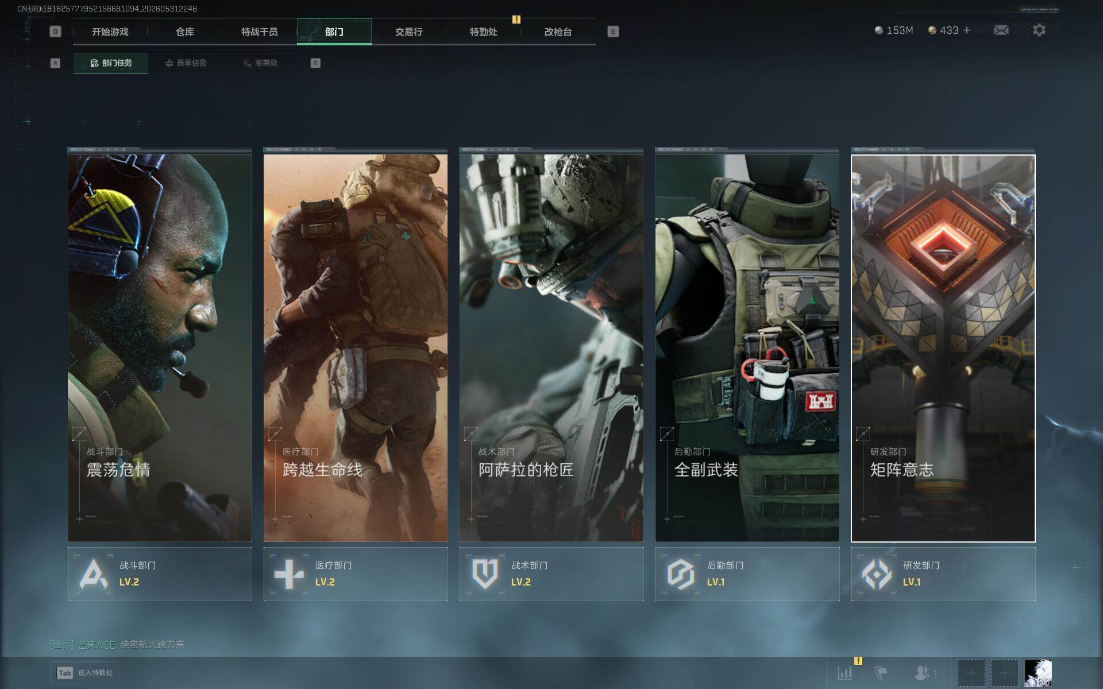Open the 仓库 tab
Image resolution: width=1103 pixels, height=689 pixels.
[185, 32]
